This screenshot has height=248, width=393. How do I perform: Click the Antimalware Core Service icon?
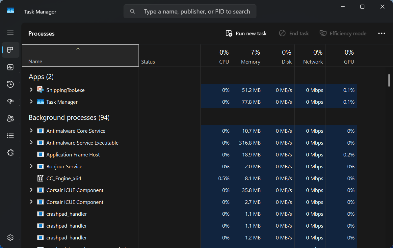pyautogui.click(x=40, y=131)
